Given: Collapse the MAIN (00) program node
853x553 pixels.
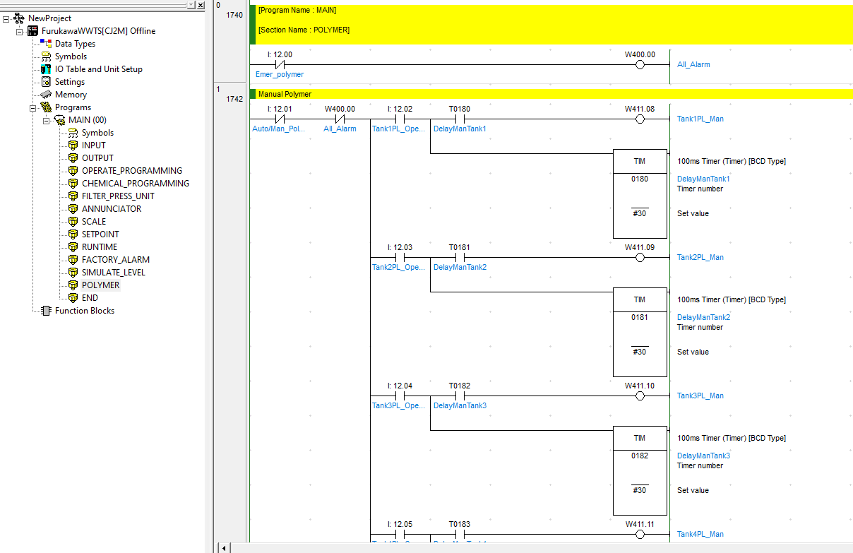Looking at the screenshot, I should 46,120.
